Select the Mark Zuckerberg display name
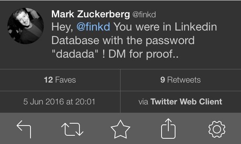 (x=91, y=14)
